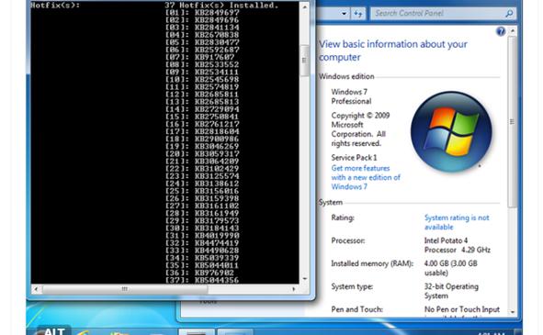Click 'Windows 7 Professional' edition text
543x335 pixels.
[x=351, y=96]
